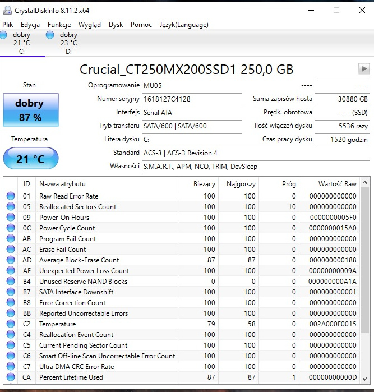Click the Litera dysku field C:
The height and width of the screenshot is (392, 374).
click(x=192, y=139)
